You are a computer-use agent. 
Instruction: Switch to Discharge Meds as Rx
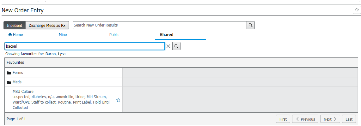(47, 25)
